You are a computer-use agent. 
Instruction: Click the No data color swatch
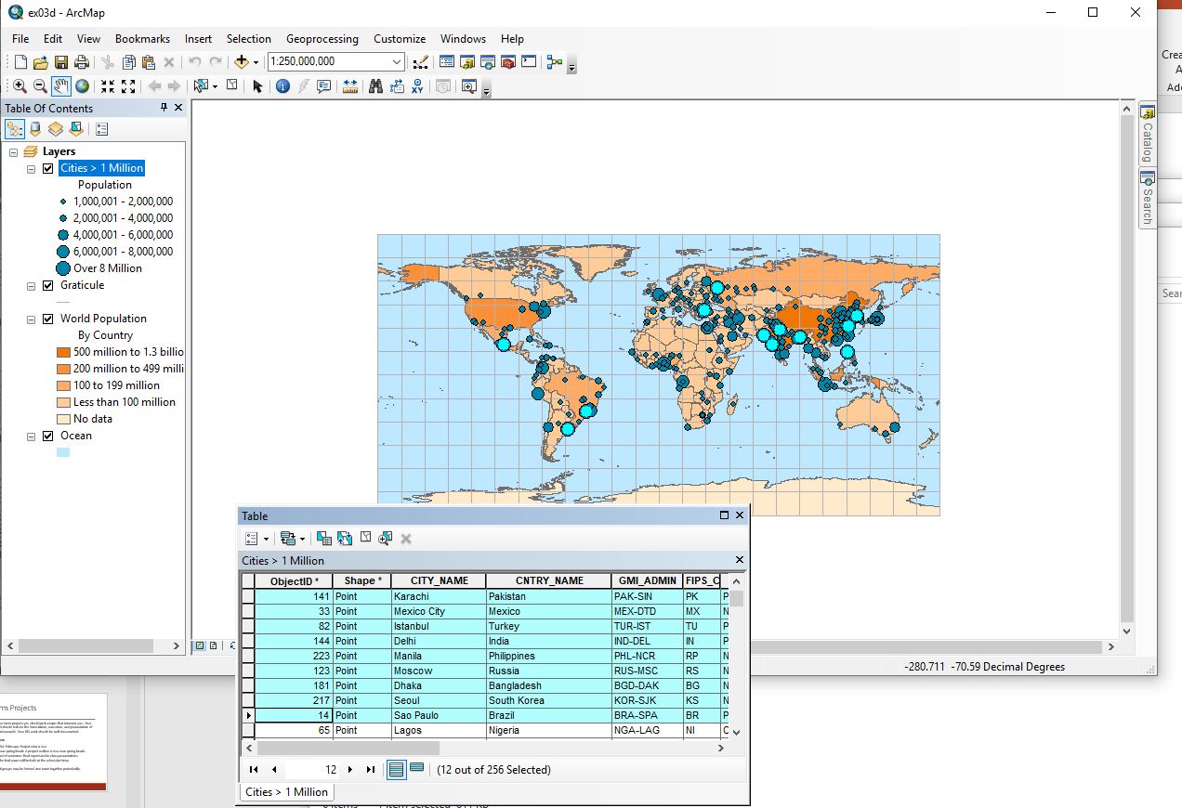(63, 419)
